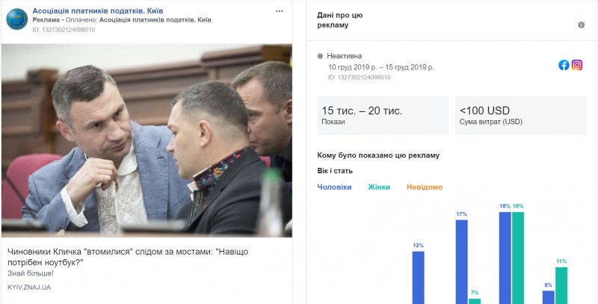Toggle the Невідомо legend series

[425, 187]
